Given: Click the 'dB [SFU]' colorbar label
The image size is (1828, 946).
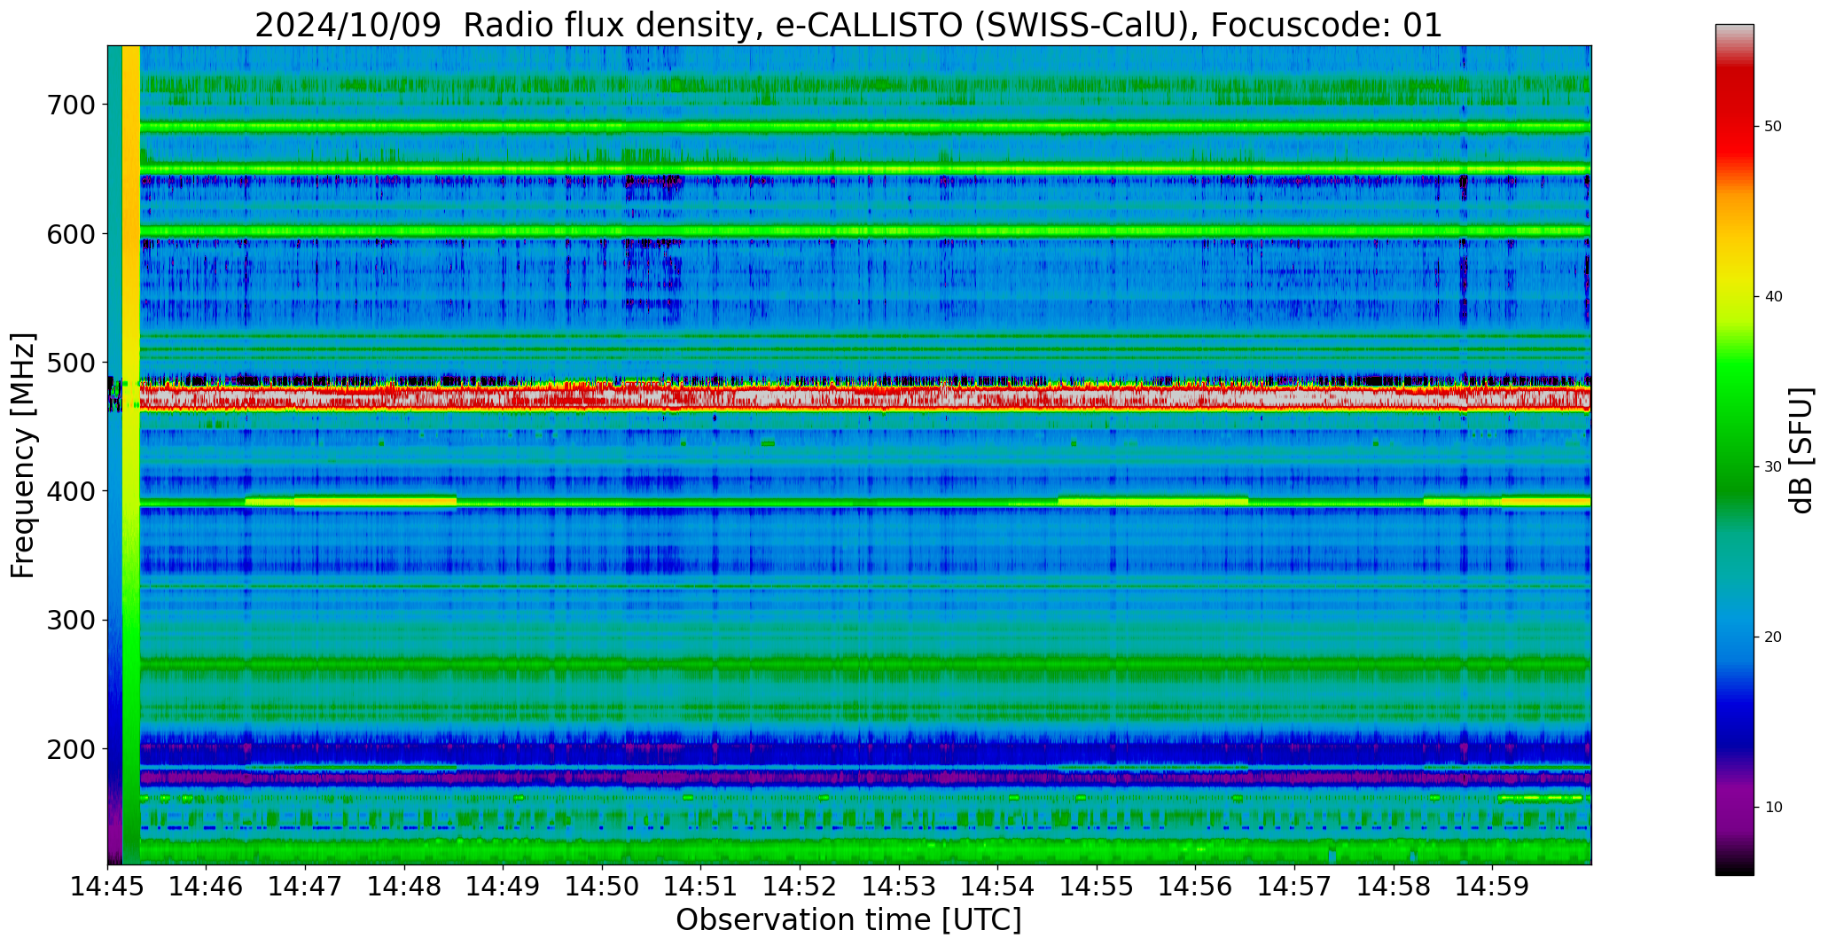Looking at the screenshot, I should click(x=1801, y=450).
